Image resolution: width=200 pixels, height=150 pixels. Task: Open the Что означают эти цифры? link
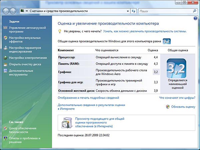point(177,98)
